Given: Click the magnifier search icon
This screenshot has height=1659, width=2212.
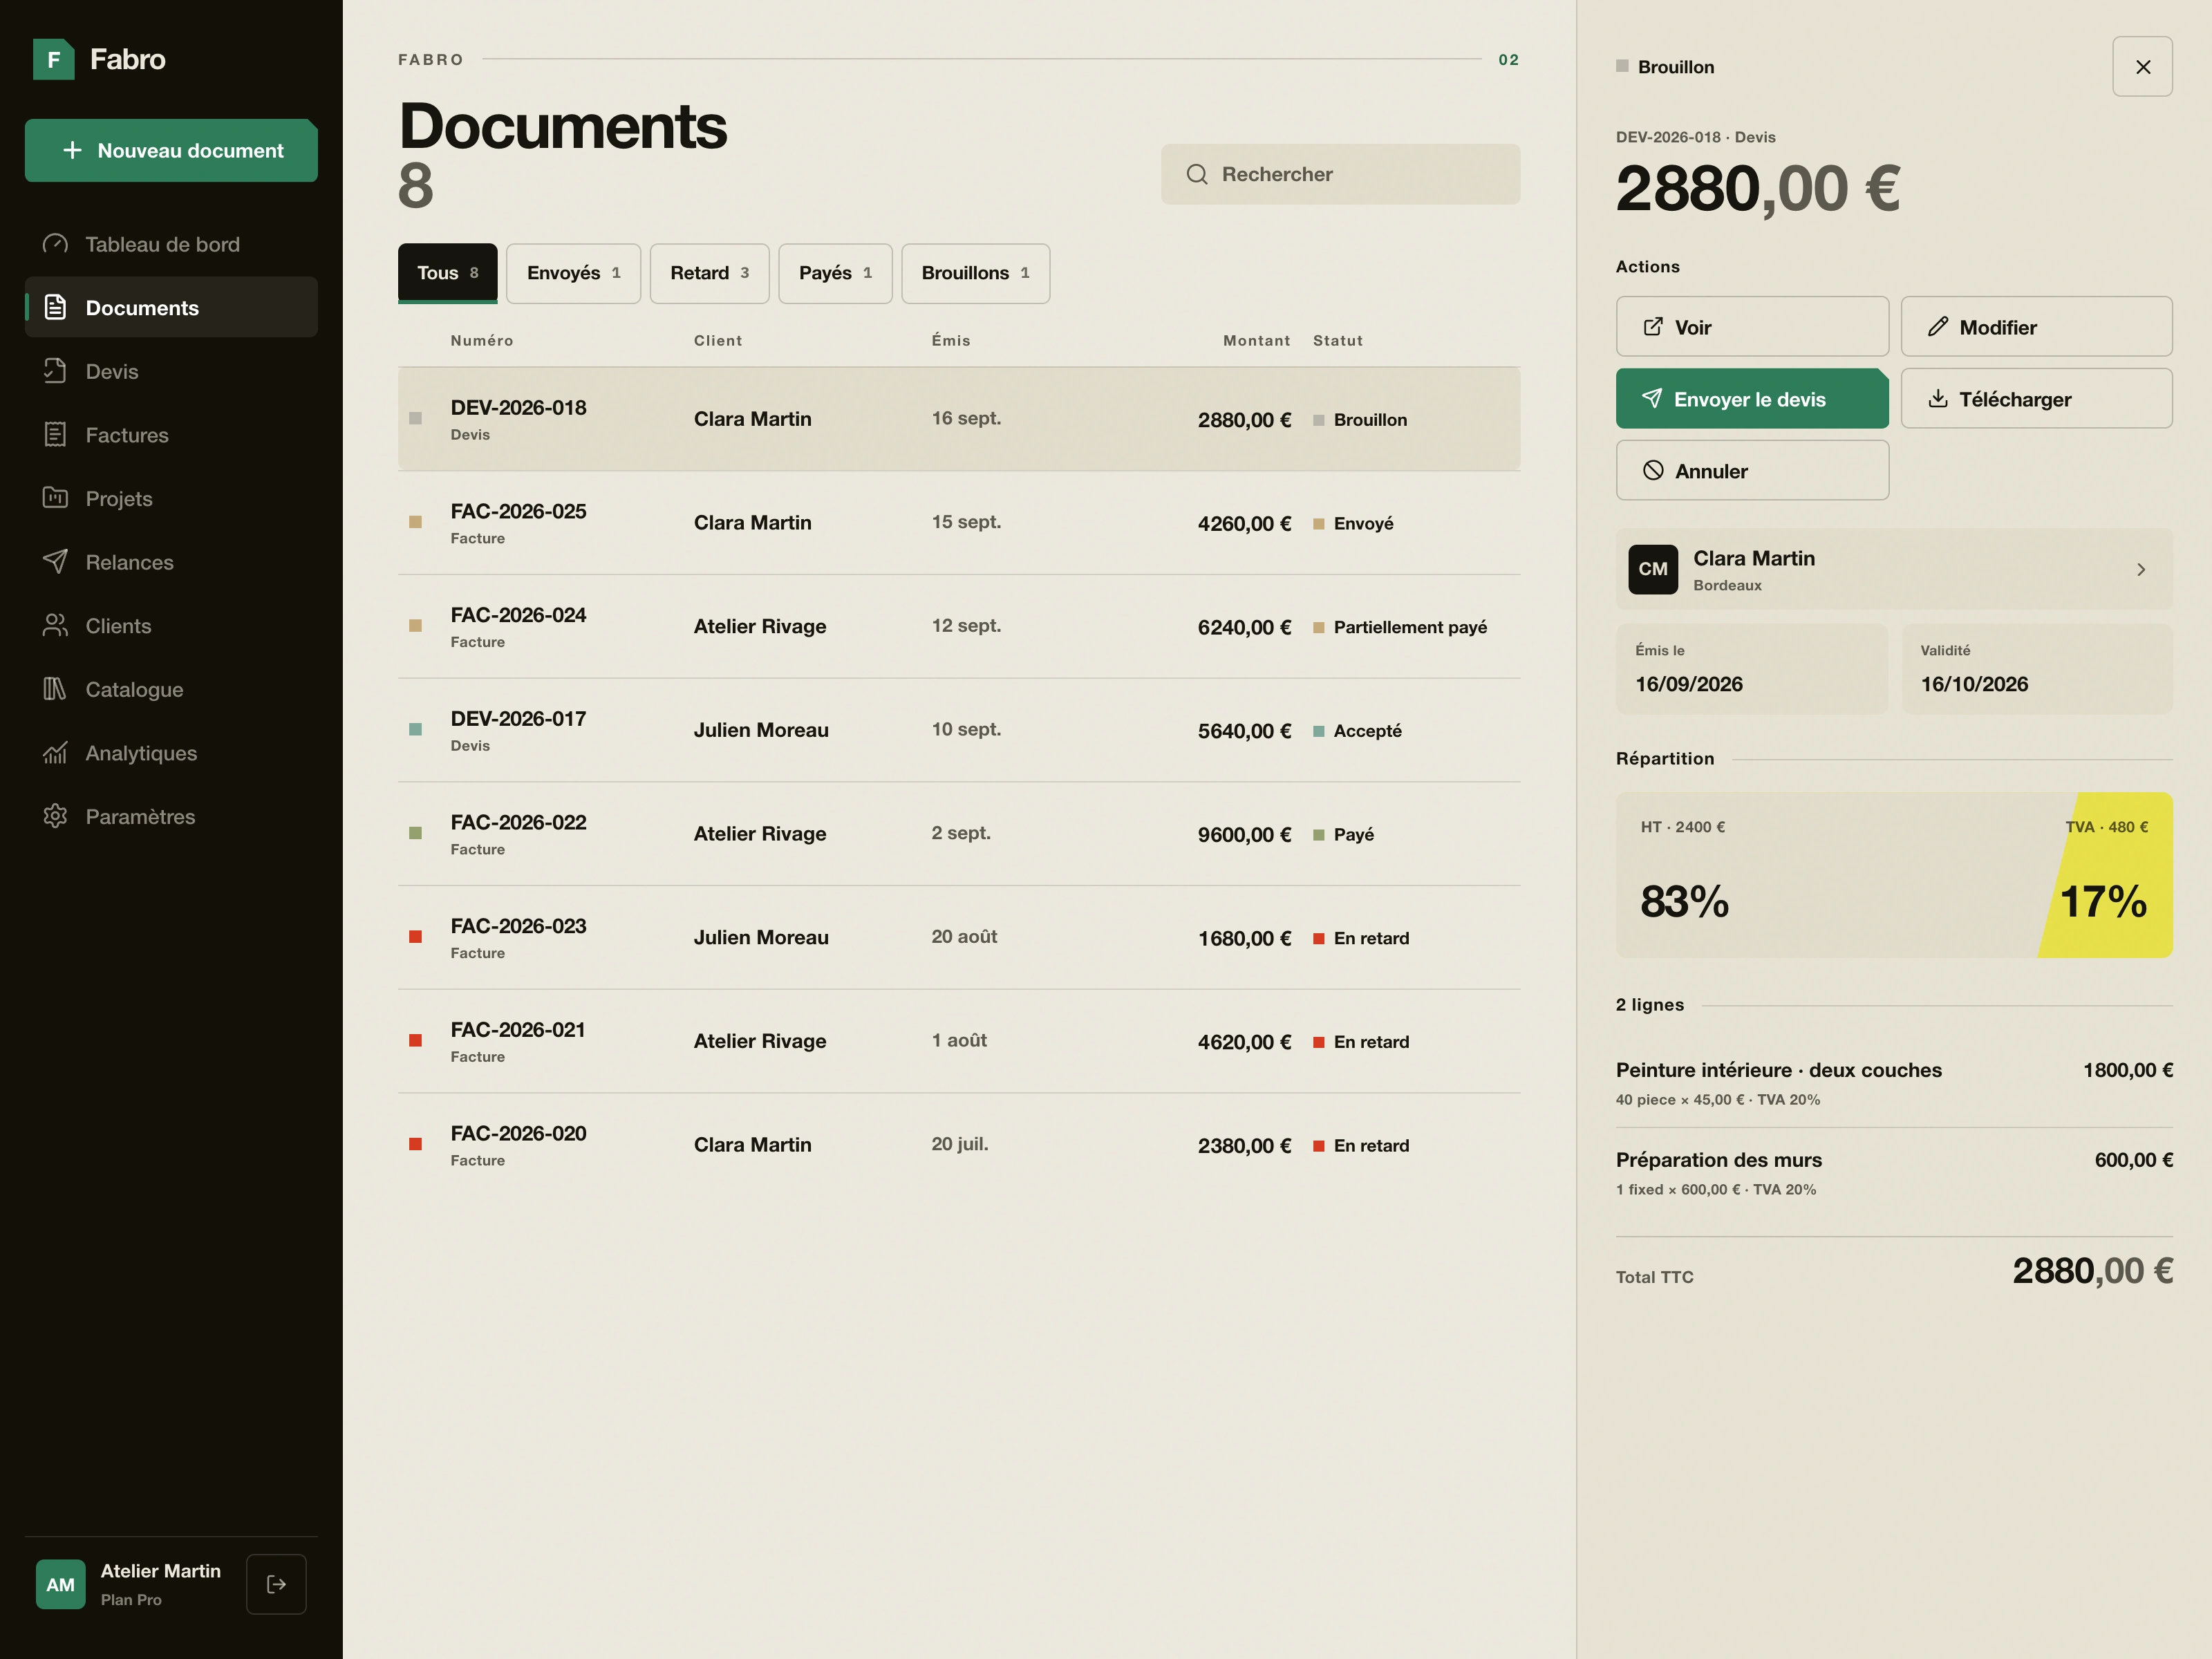Looking at the screenshot, I should point(1197,174).
